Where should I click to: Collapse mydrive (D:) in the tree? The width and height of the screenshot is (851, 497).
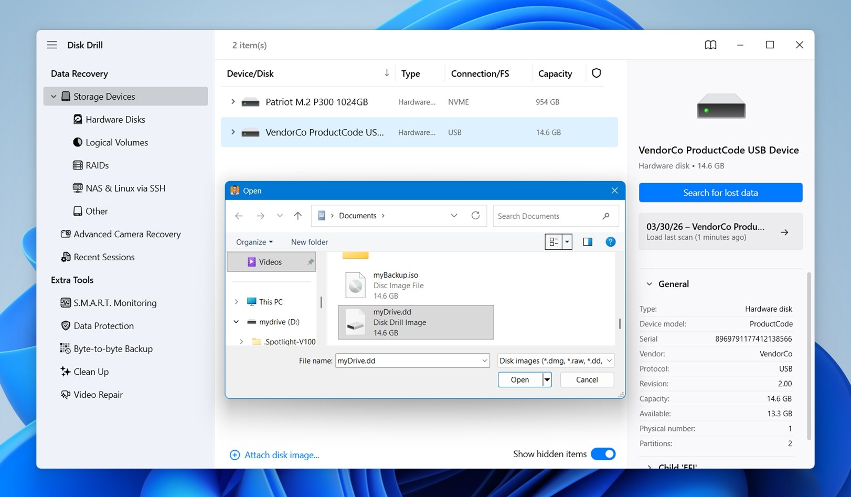[236, 322]
